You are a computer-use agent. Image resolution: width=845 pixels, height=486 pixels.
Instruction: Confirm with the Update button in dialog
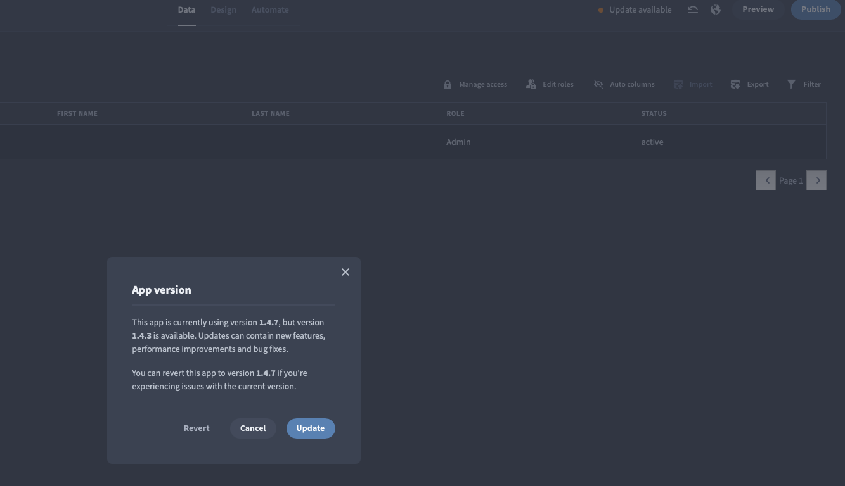click(310, 428)
